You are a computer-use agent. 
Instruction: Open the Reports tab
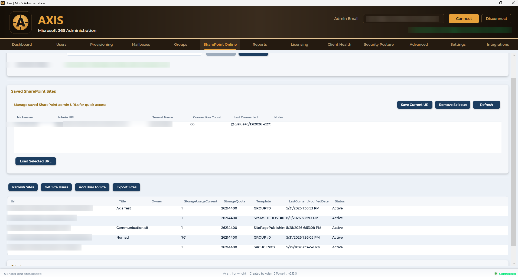260,44
